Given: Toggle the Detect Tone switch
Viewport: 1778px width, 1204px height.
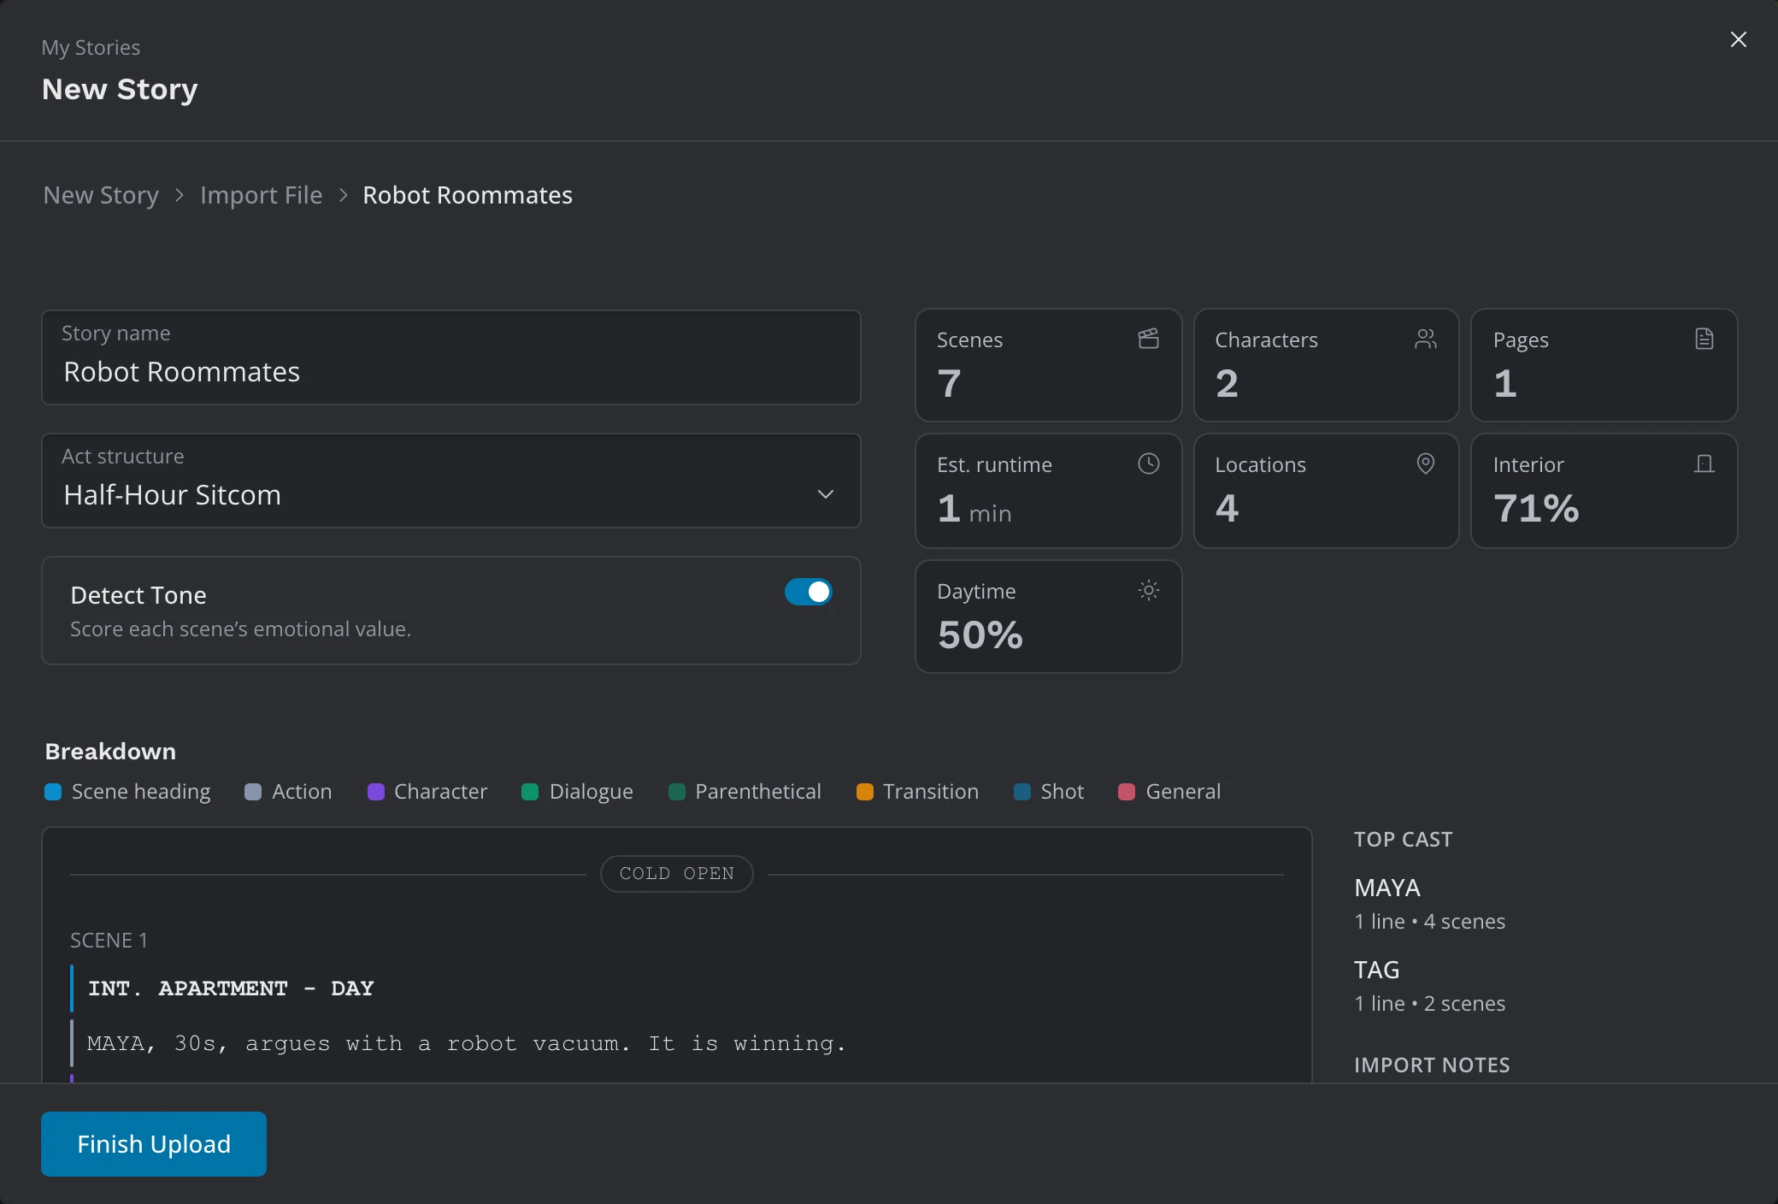Looking at the screenshot, I should [808, 592].
